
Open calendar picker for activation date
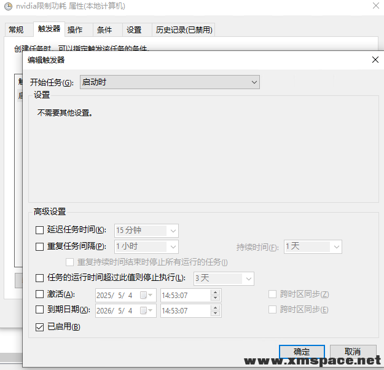point(146,295)
